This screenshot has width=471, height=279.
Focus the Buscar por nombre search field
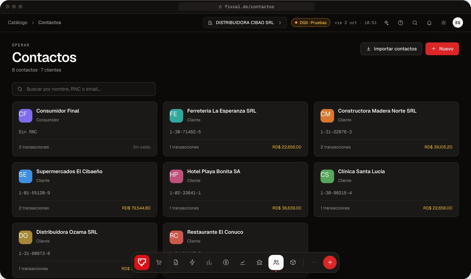(84, 89)
